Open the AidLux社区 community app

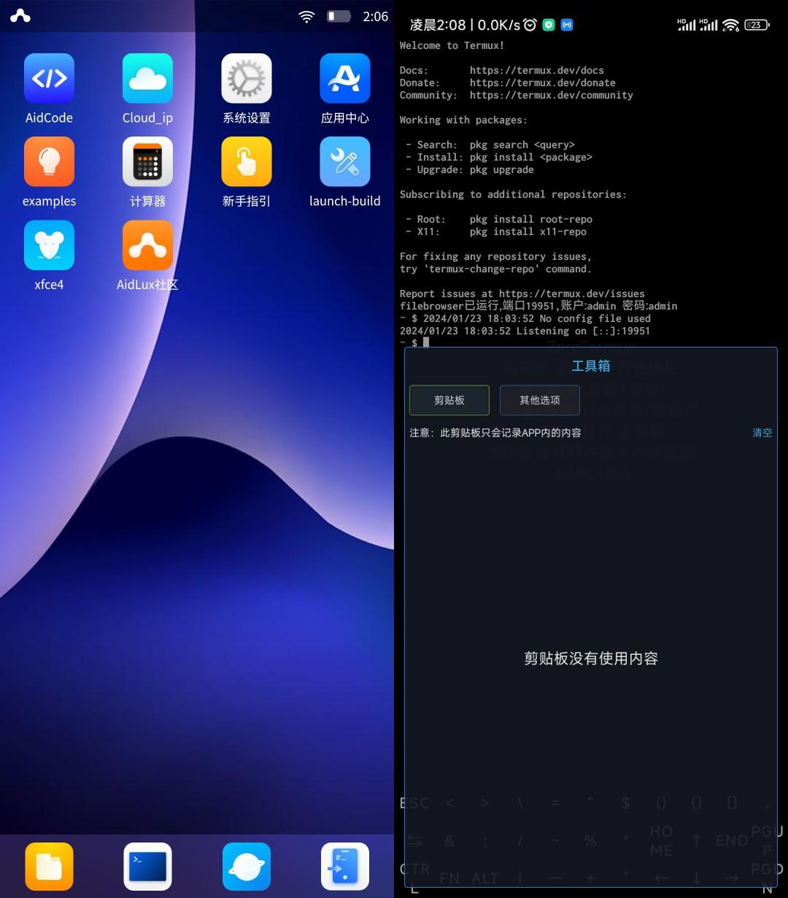pos(147,245)
